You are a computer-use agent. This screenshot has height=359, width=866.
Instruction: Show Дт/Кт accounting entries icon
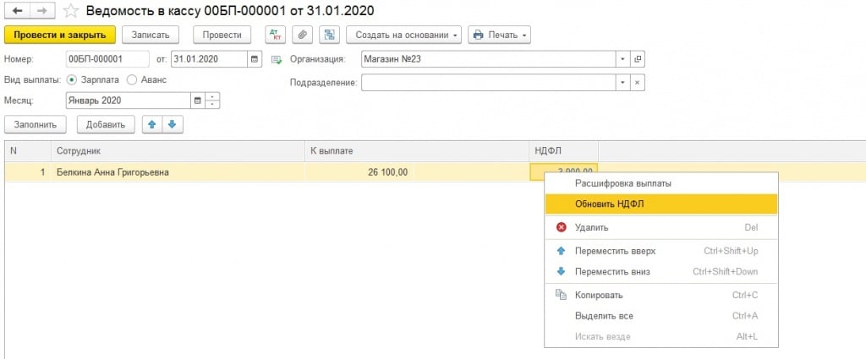click(x=275, y=35)
